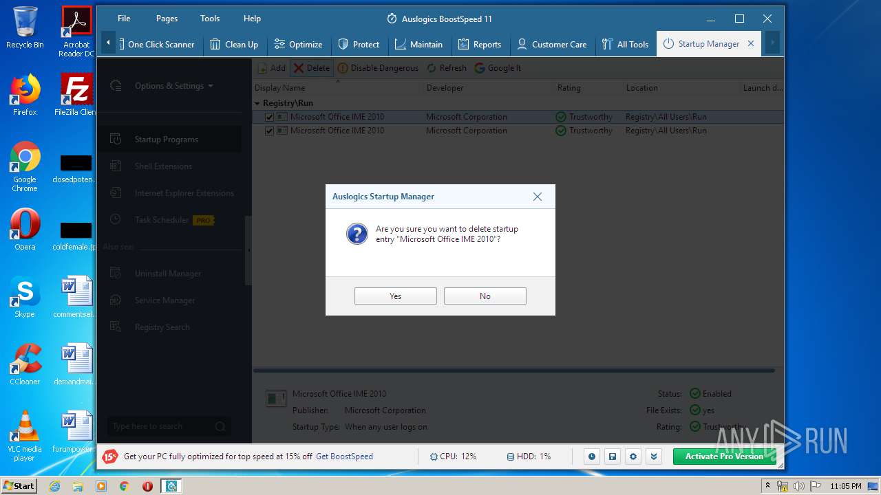The image size is (881, 495).
Task: Click the HDD usage indicator
Action: point(529,456)
